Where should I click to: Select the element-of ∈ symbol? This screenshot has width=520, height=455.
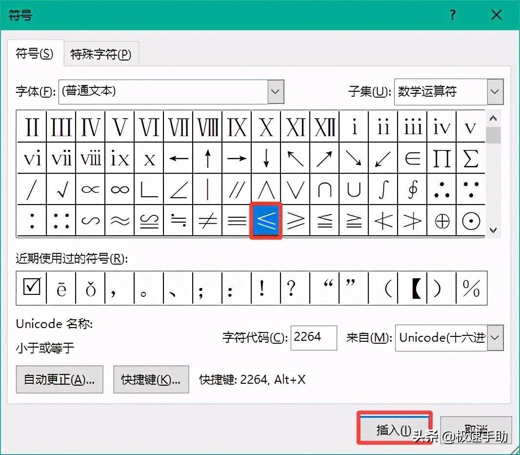point(412,158)
